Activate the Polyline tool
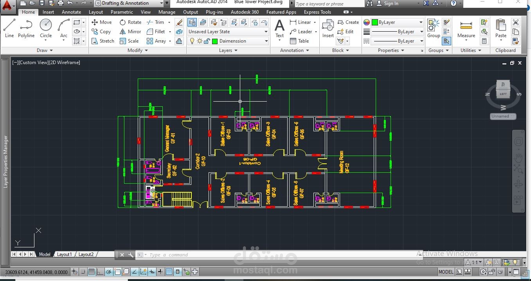Image resolution: width=531 pixels, height=281 pixels. 26,29
